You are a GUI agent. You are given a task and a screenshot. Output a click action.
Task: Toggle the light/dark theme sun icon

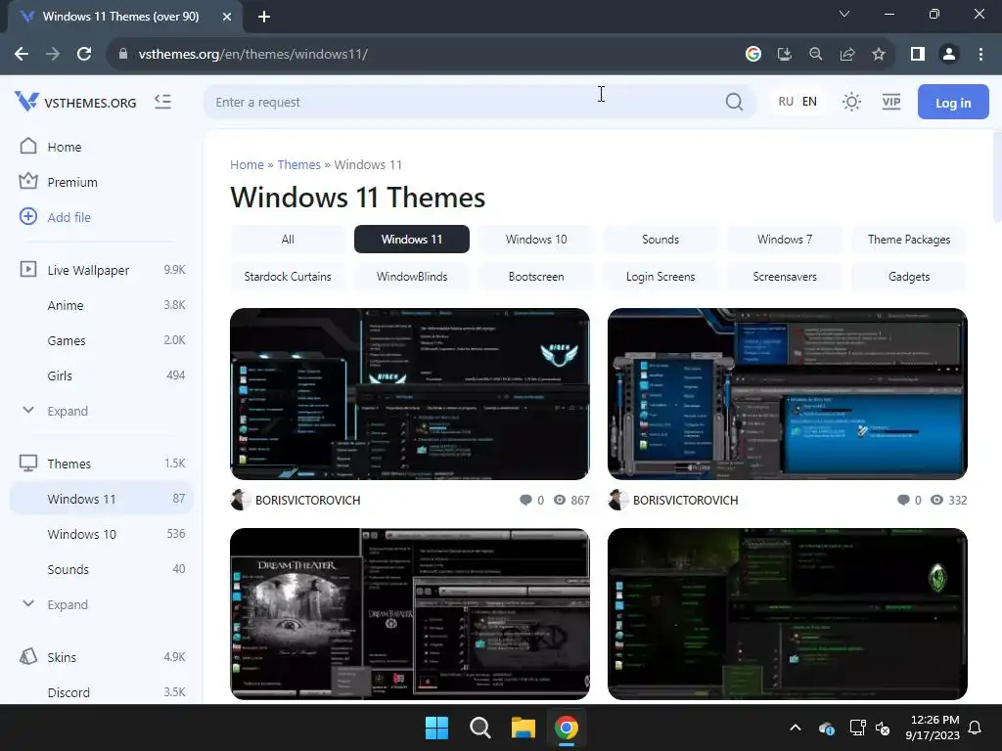point(851,102)
